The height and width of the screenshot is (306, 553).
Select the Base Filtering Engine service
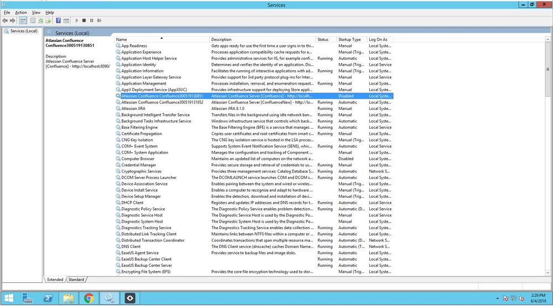click(x=254, y=128)
